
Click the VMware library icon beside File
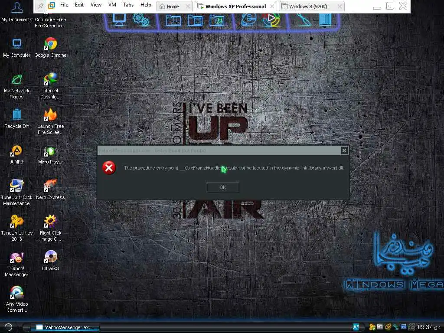point(52,5)
